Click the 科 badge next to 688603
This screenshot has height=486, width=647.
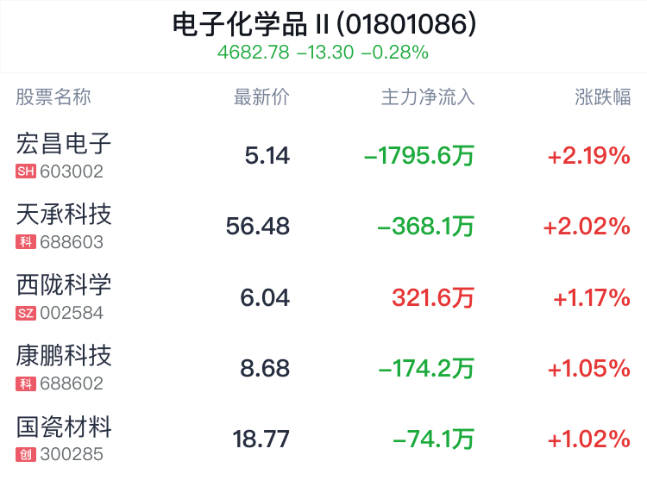[26, 242]
